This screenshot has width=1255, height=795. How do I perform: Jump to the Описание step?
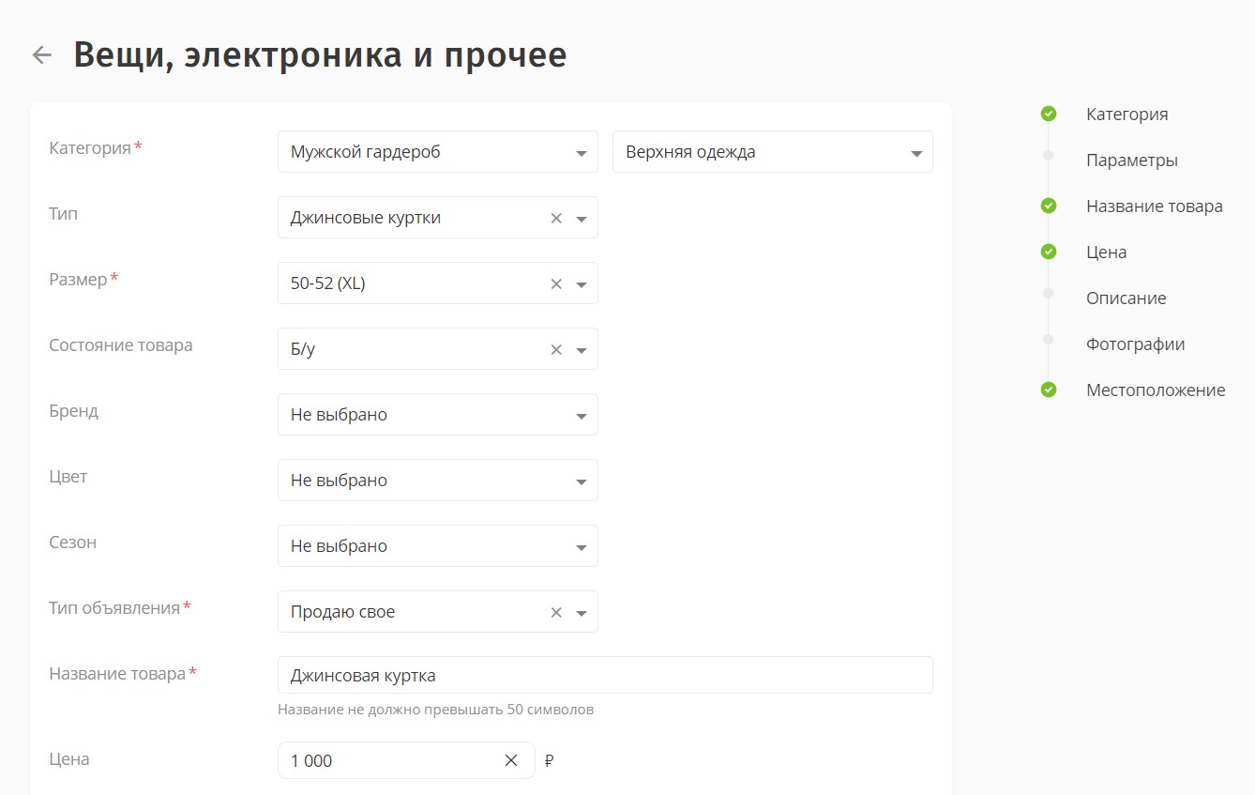1126,298
